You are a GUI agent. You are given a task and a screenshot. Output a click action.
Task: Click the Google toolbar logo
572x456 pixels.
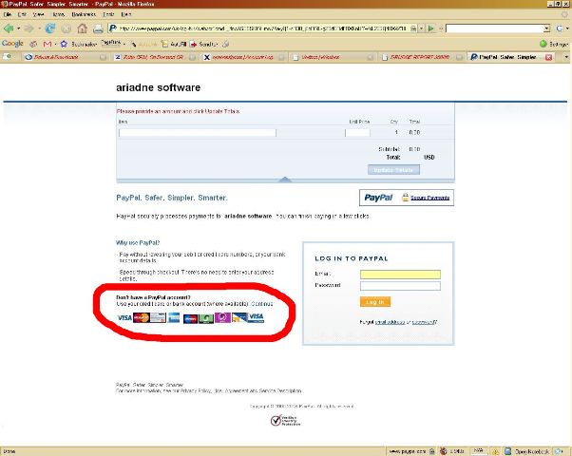pyautogui.click(x=12, y=44)
